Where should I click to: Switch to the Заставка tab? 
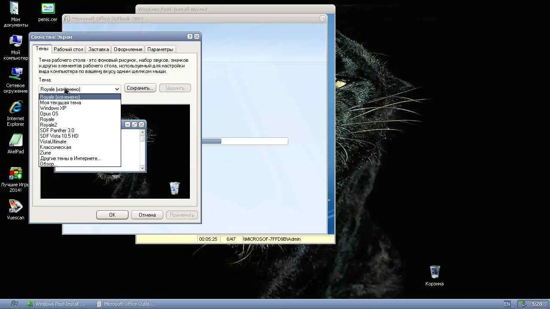(x=98, y=49)
